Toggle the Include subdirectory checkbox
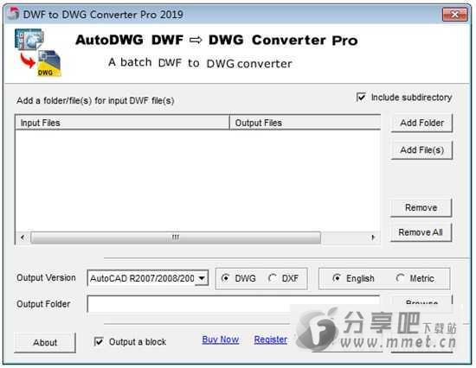 coord(361,98)
